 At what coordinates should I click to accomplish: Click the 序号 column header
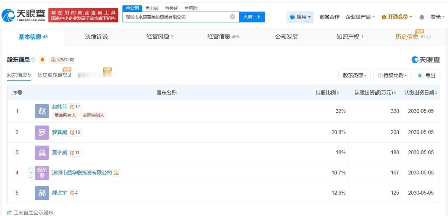coord(17,93)
